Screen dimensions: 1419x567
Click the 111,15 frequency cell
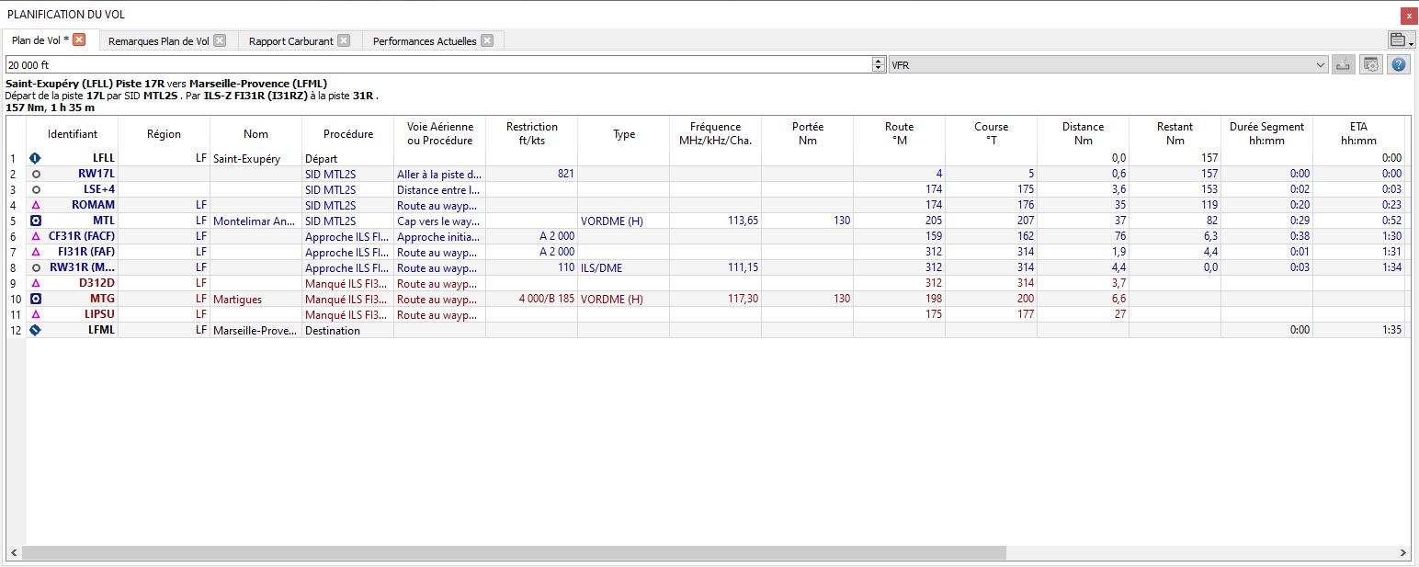[716, 267]
